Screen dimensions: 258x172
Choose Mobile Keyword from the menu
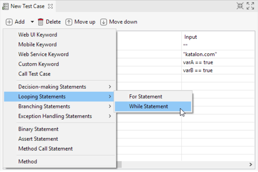pyautogui.click(x=37, y=45)
